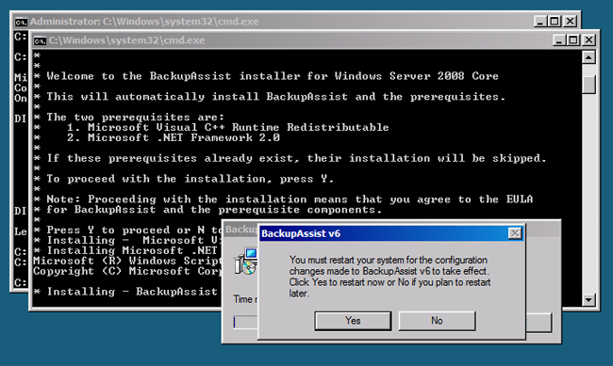Click 'If these prerequisites already exist' line

pyautogui.click(x=296, y=158)
